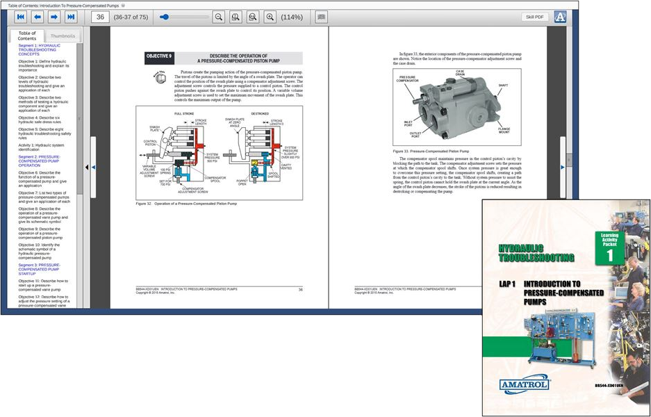
Task: Click the Figure 33 caption text
Action: (x=431, y=152)
